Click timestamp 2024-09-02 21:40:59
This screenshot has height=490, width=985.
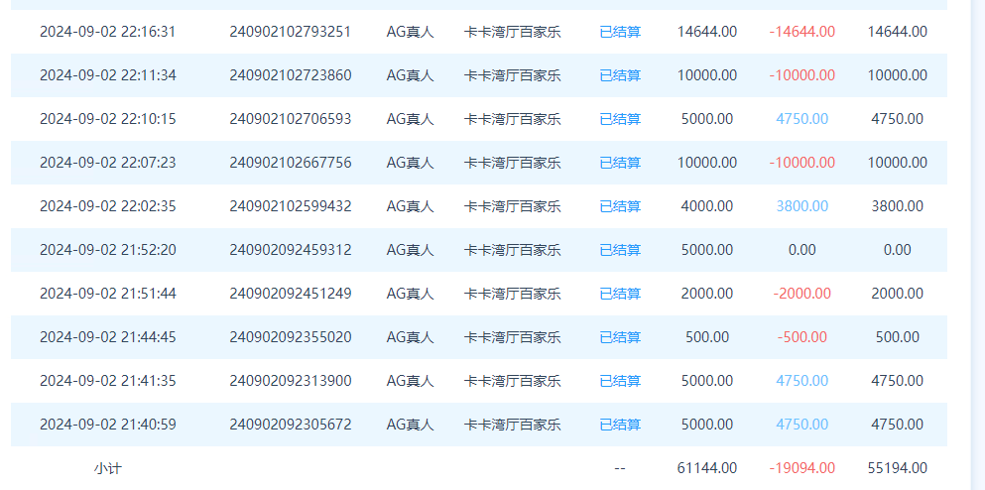(108, 425)
